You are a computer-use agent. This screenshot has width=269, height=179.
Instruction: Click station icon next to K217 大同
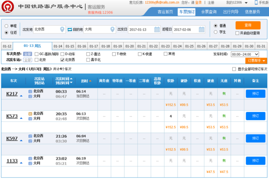[30, 96]
